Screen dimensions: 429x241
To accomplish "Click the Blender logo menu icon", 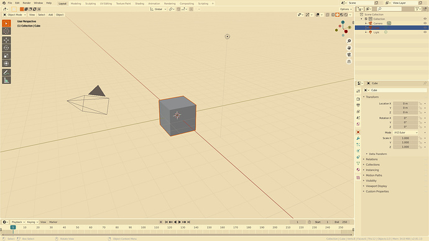I will click(4, 3).
